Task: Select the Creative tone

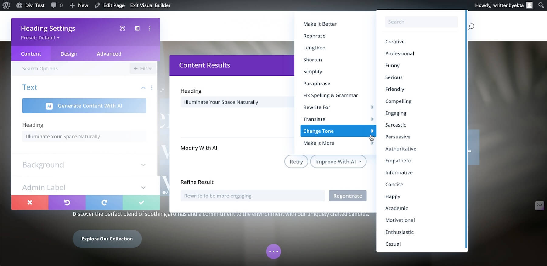Action: click(x=395, y=42)
